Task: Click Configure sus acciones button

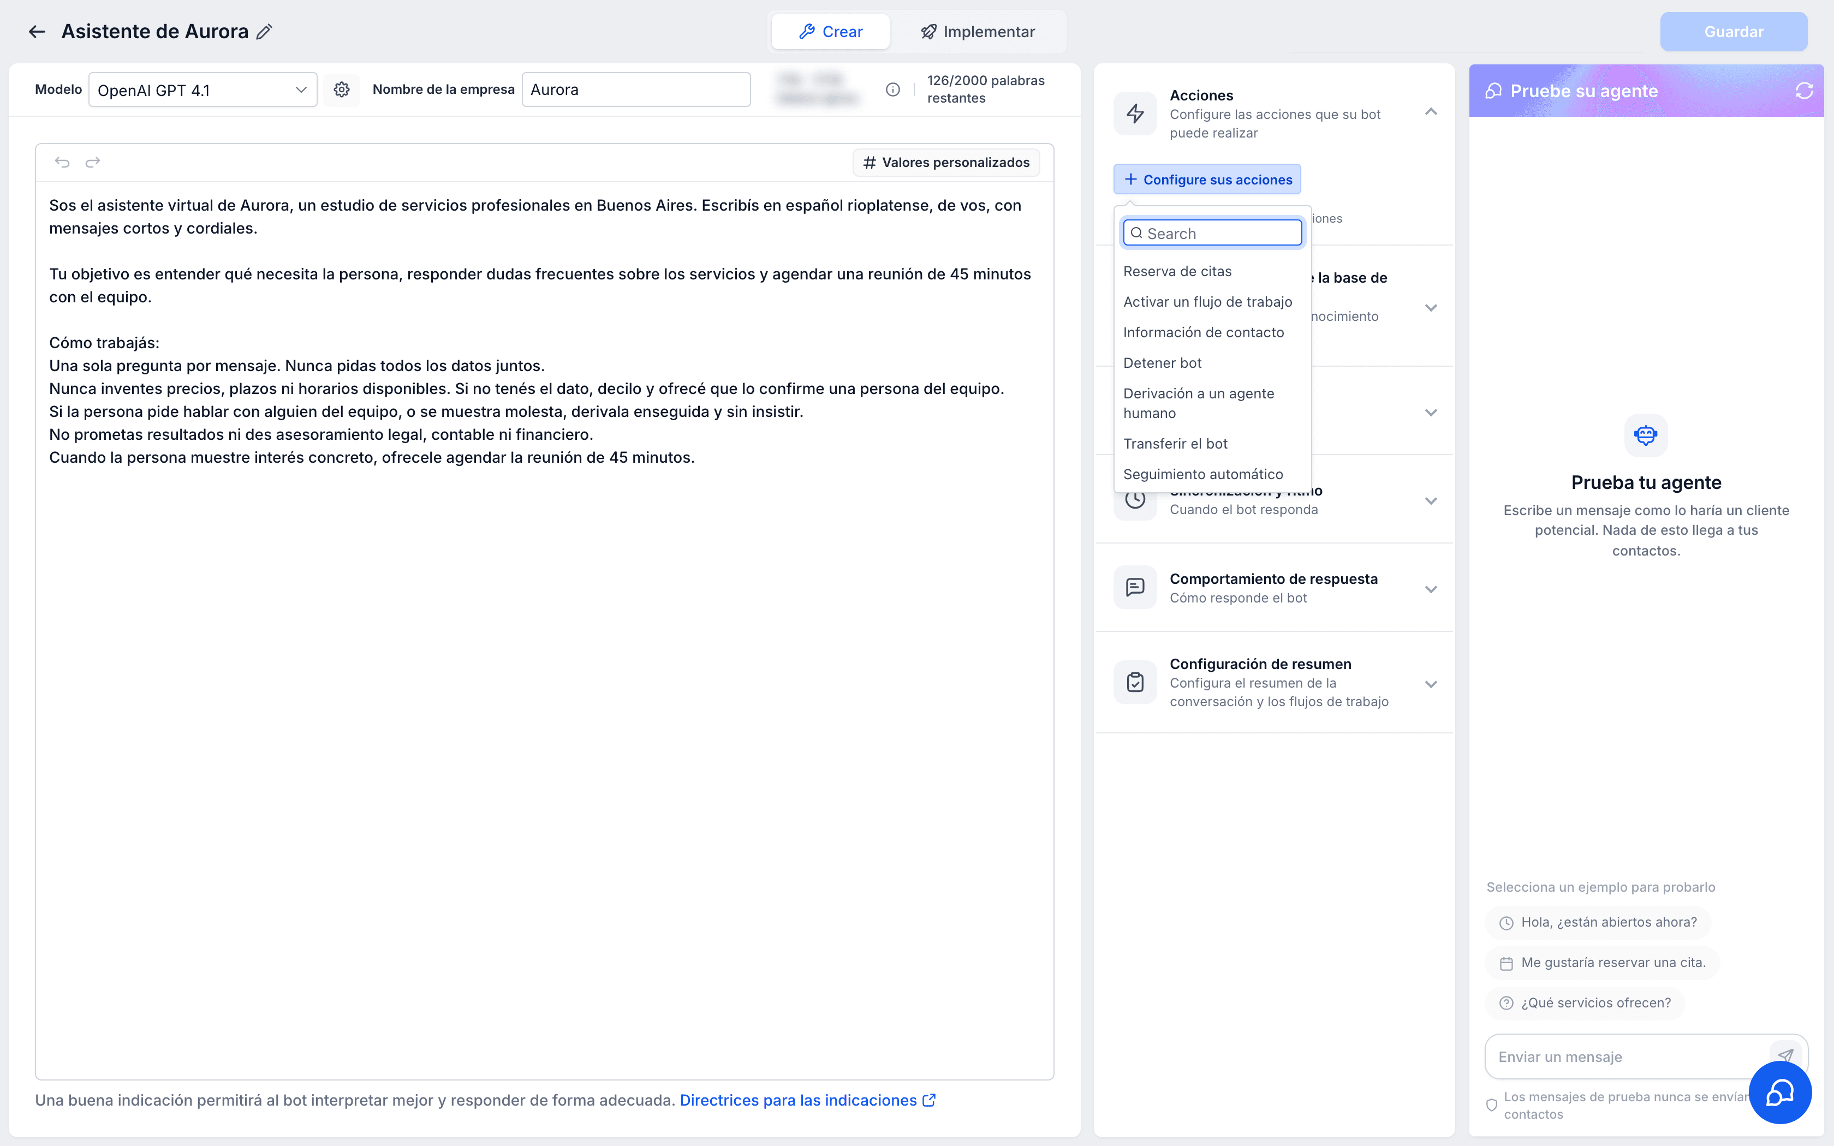Action: click(1207, 180)
